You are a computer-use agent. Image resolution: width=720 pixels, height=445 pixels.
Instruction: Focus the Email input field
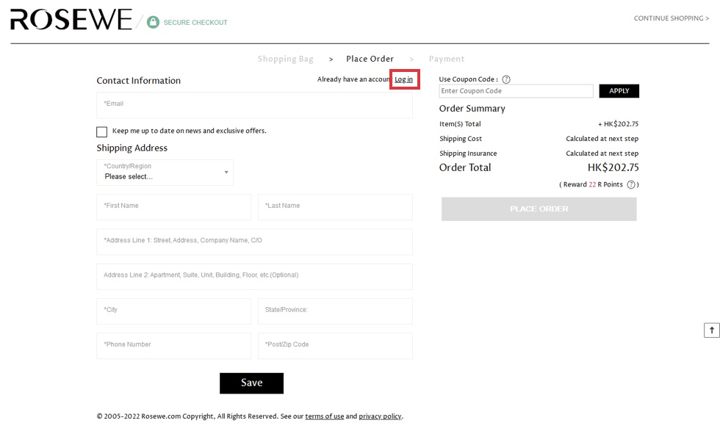click(x=254, y=104)
